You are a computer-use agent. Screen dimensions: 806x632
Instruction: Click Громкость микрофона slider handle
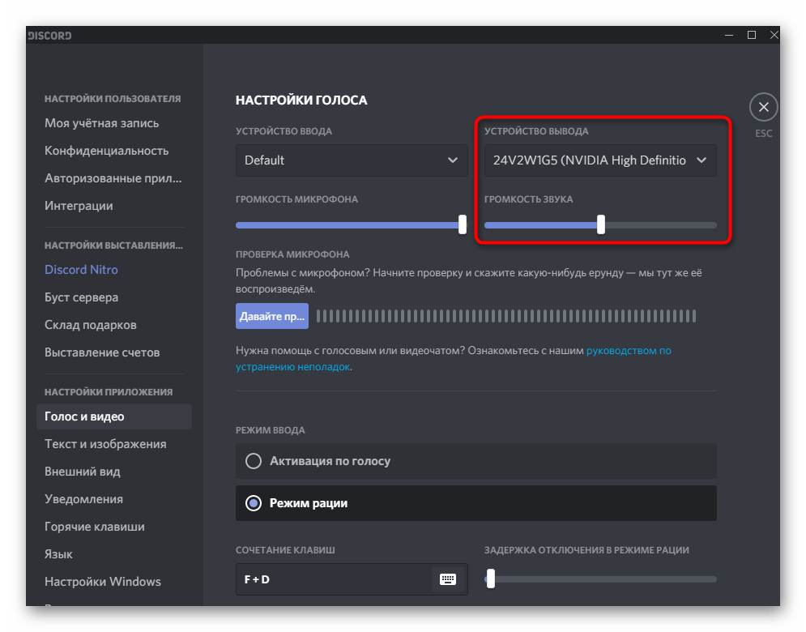tap(463, 225)
